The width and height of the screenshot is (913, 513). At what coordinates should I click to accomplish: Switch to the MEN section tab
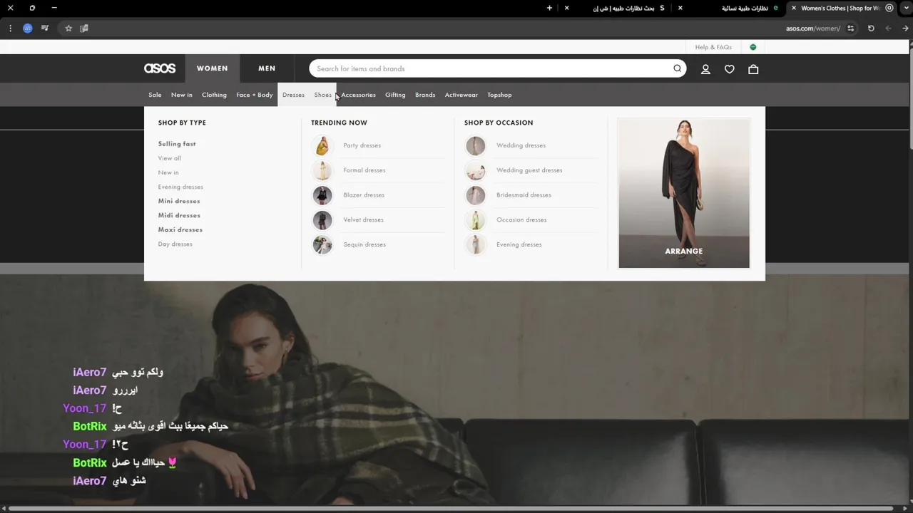click(x=267, y=68)
